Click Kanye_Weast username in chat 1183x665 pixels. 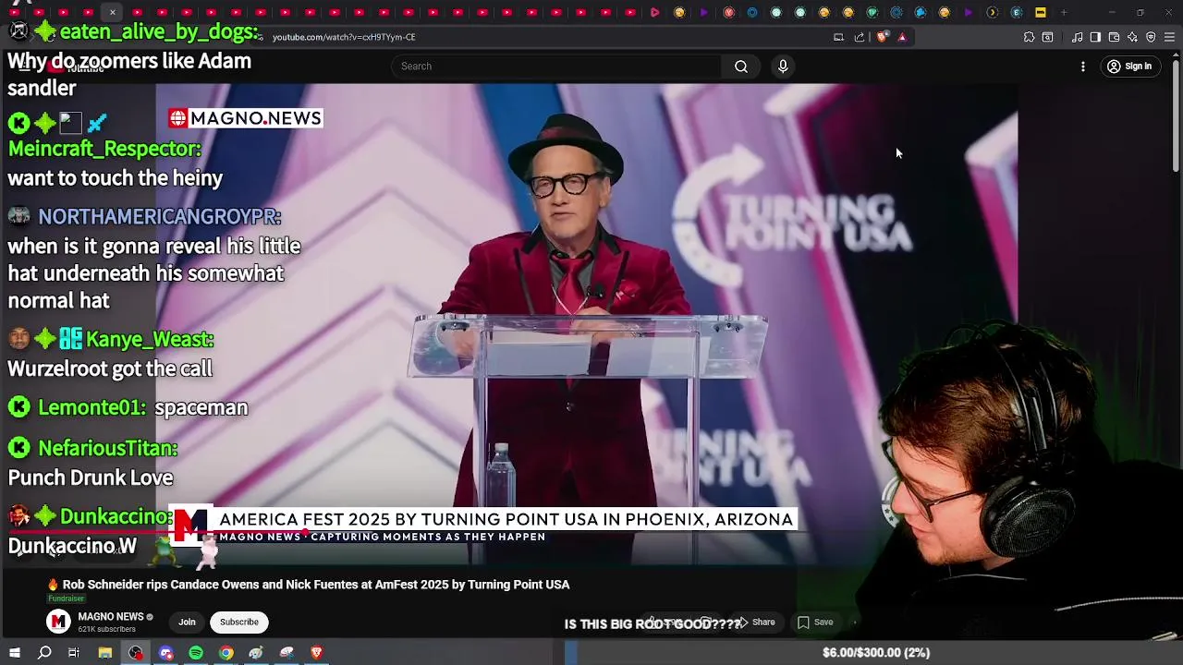[x=150, y=339]
